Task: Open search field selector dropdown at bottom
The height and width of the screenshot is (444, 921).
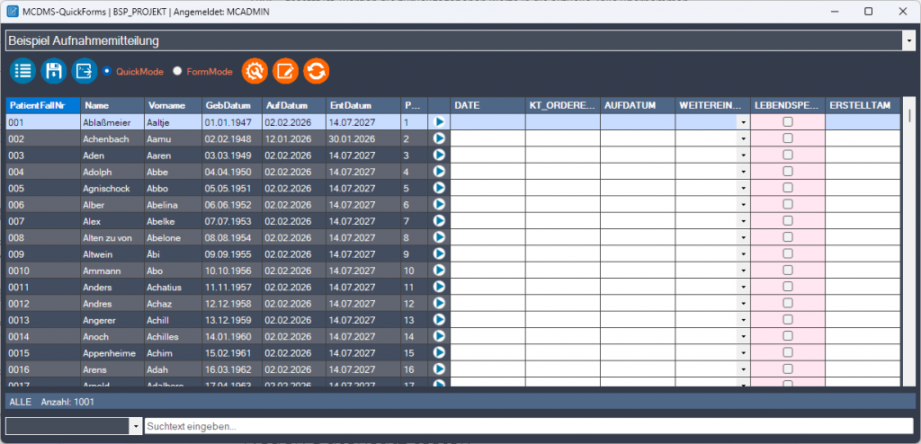Action: click(136, 426)
